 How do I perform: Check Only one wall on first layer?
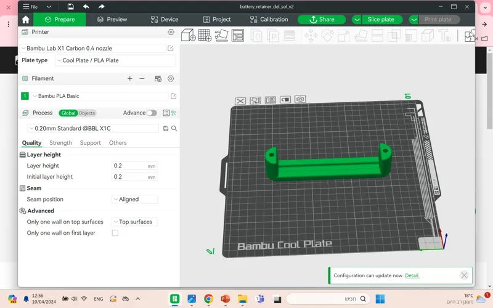click(115, 233)
